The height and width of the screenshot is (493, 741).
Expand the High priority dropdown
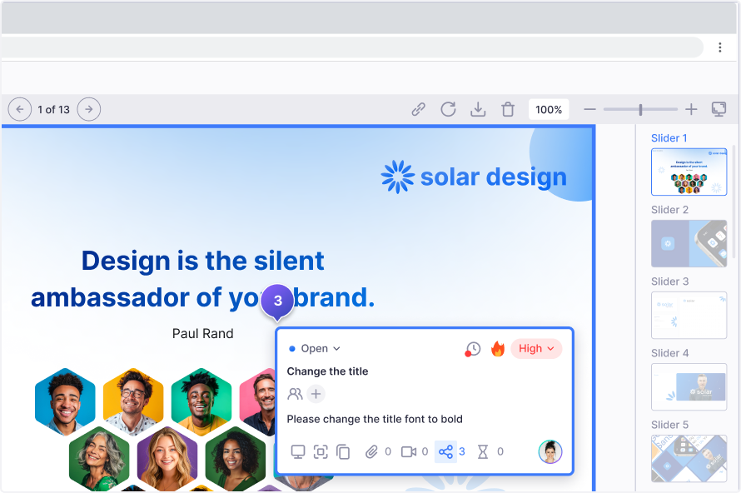(x=536, y=349)
